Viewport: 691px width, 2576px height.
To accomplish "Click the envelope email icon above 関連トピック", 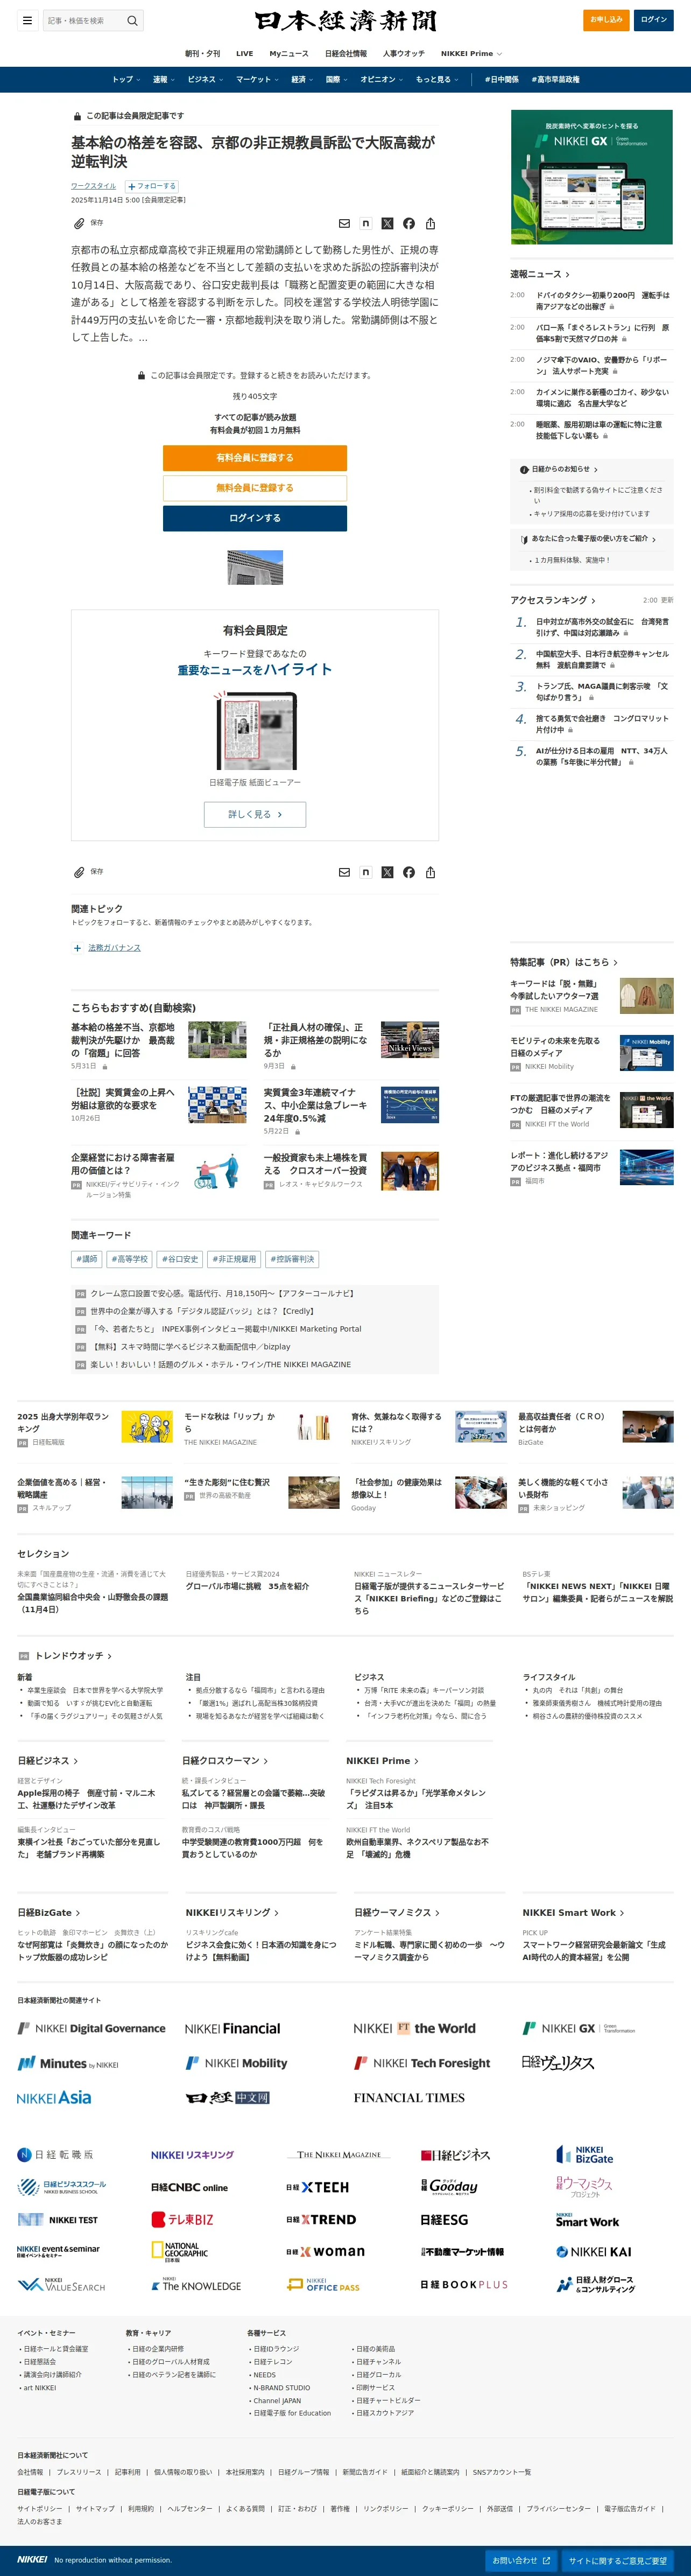I will (x=344, y=872).
